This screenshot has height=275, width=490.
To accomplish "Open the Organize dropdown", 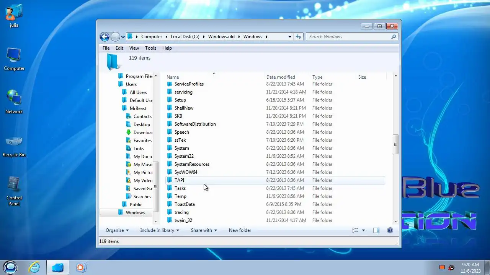I will point(117,230).
